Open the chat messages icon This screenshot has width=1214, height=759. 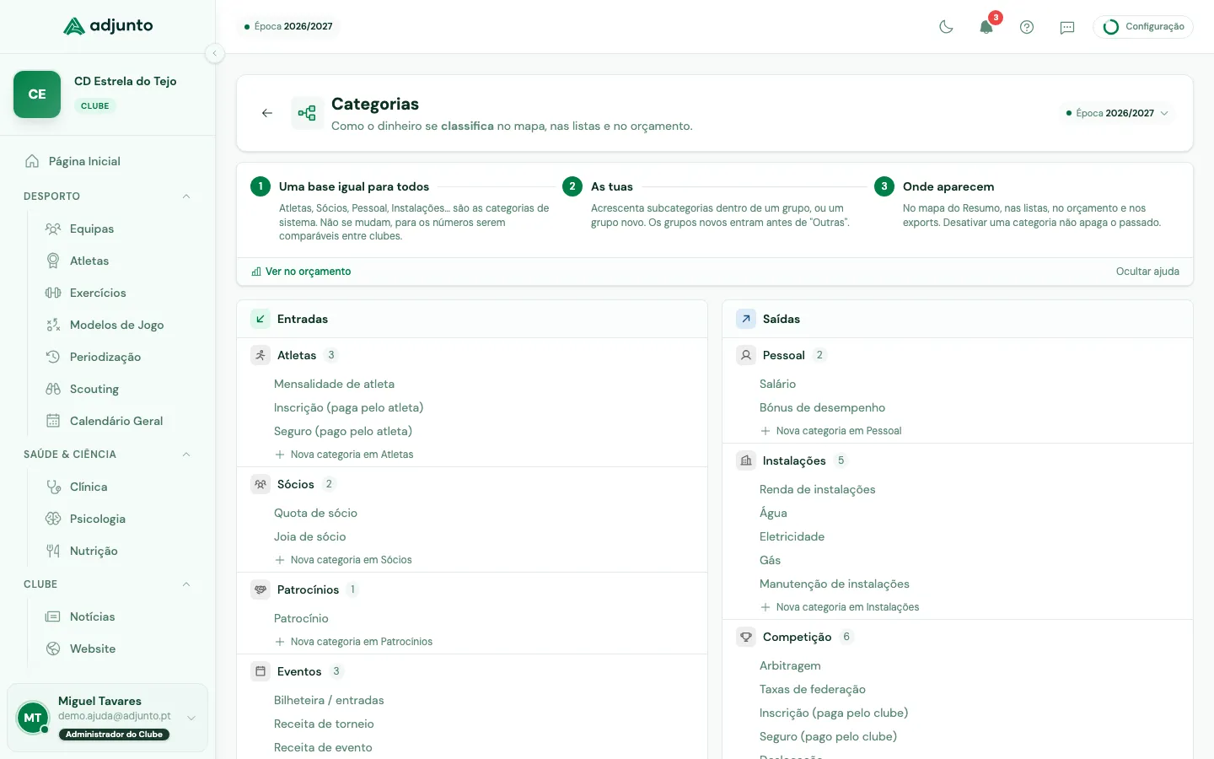pos(1067,27)
